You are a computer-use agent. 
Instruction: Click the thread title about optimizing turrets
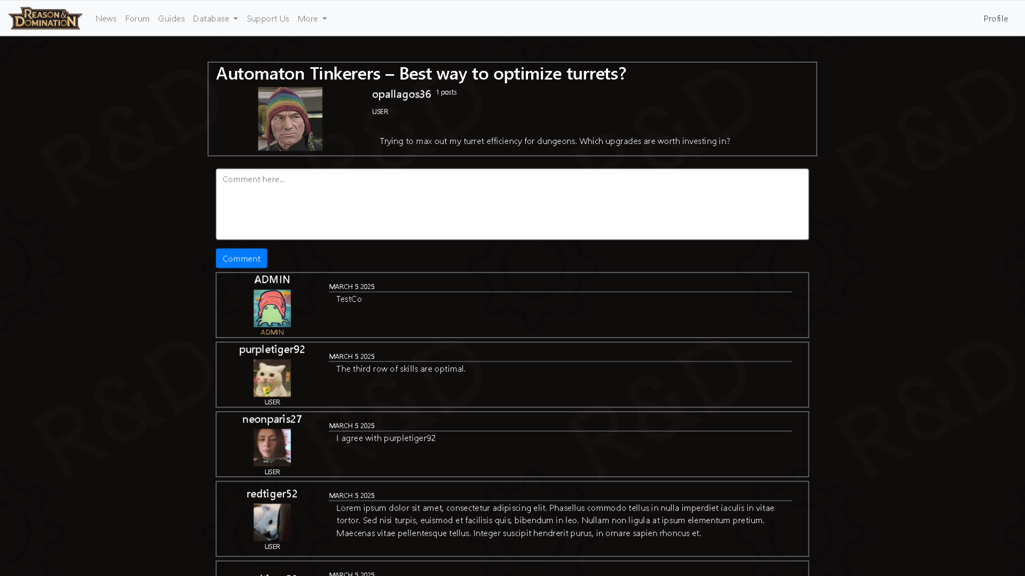[421, 74]
